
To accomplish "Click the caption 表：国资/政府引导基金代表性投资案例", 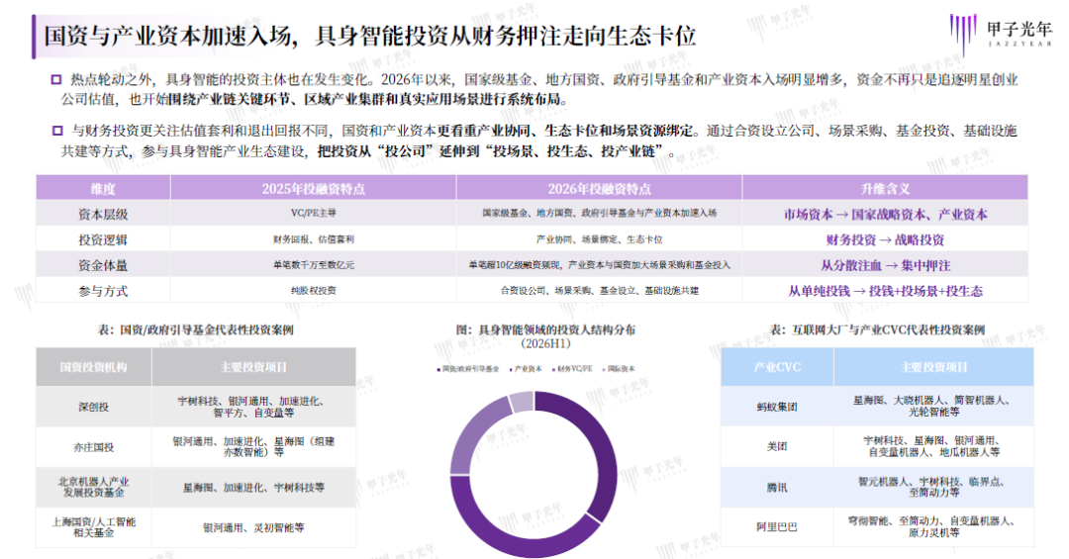I will click(196, 329).
